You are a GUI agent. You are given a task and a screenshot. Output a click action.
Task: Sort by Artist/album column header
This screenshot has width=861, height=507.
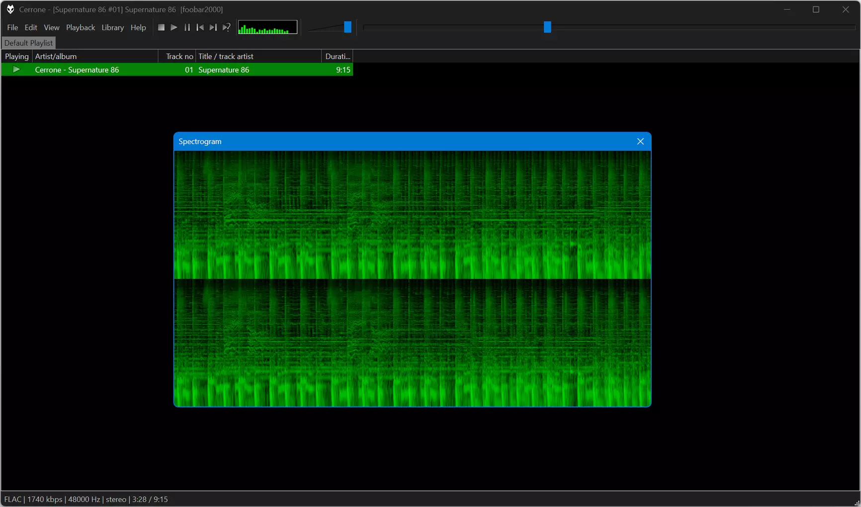click(95, 56)
